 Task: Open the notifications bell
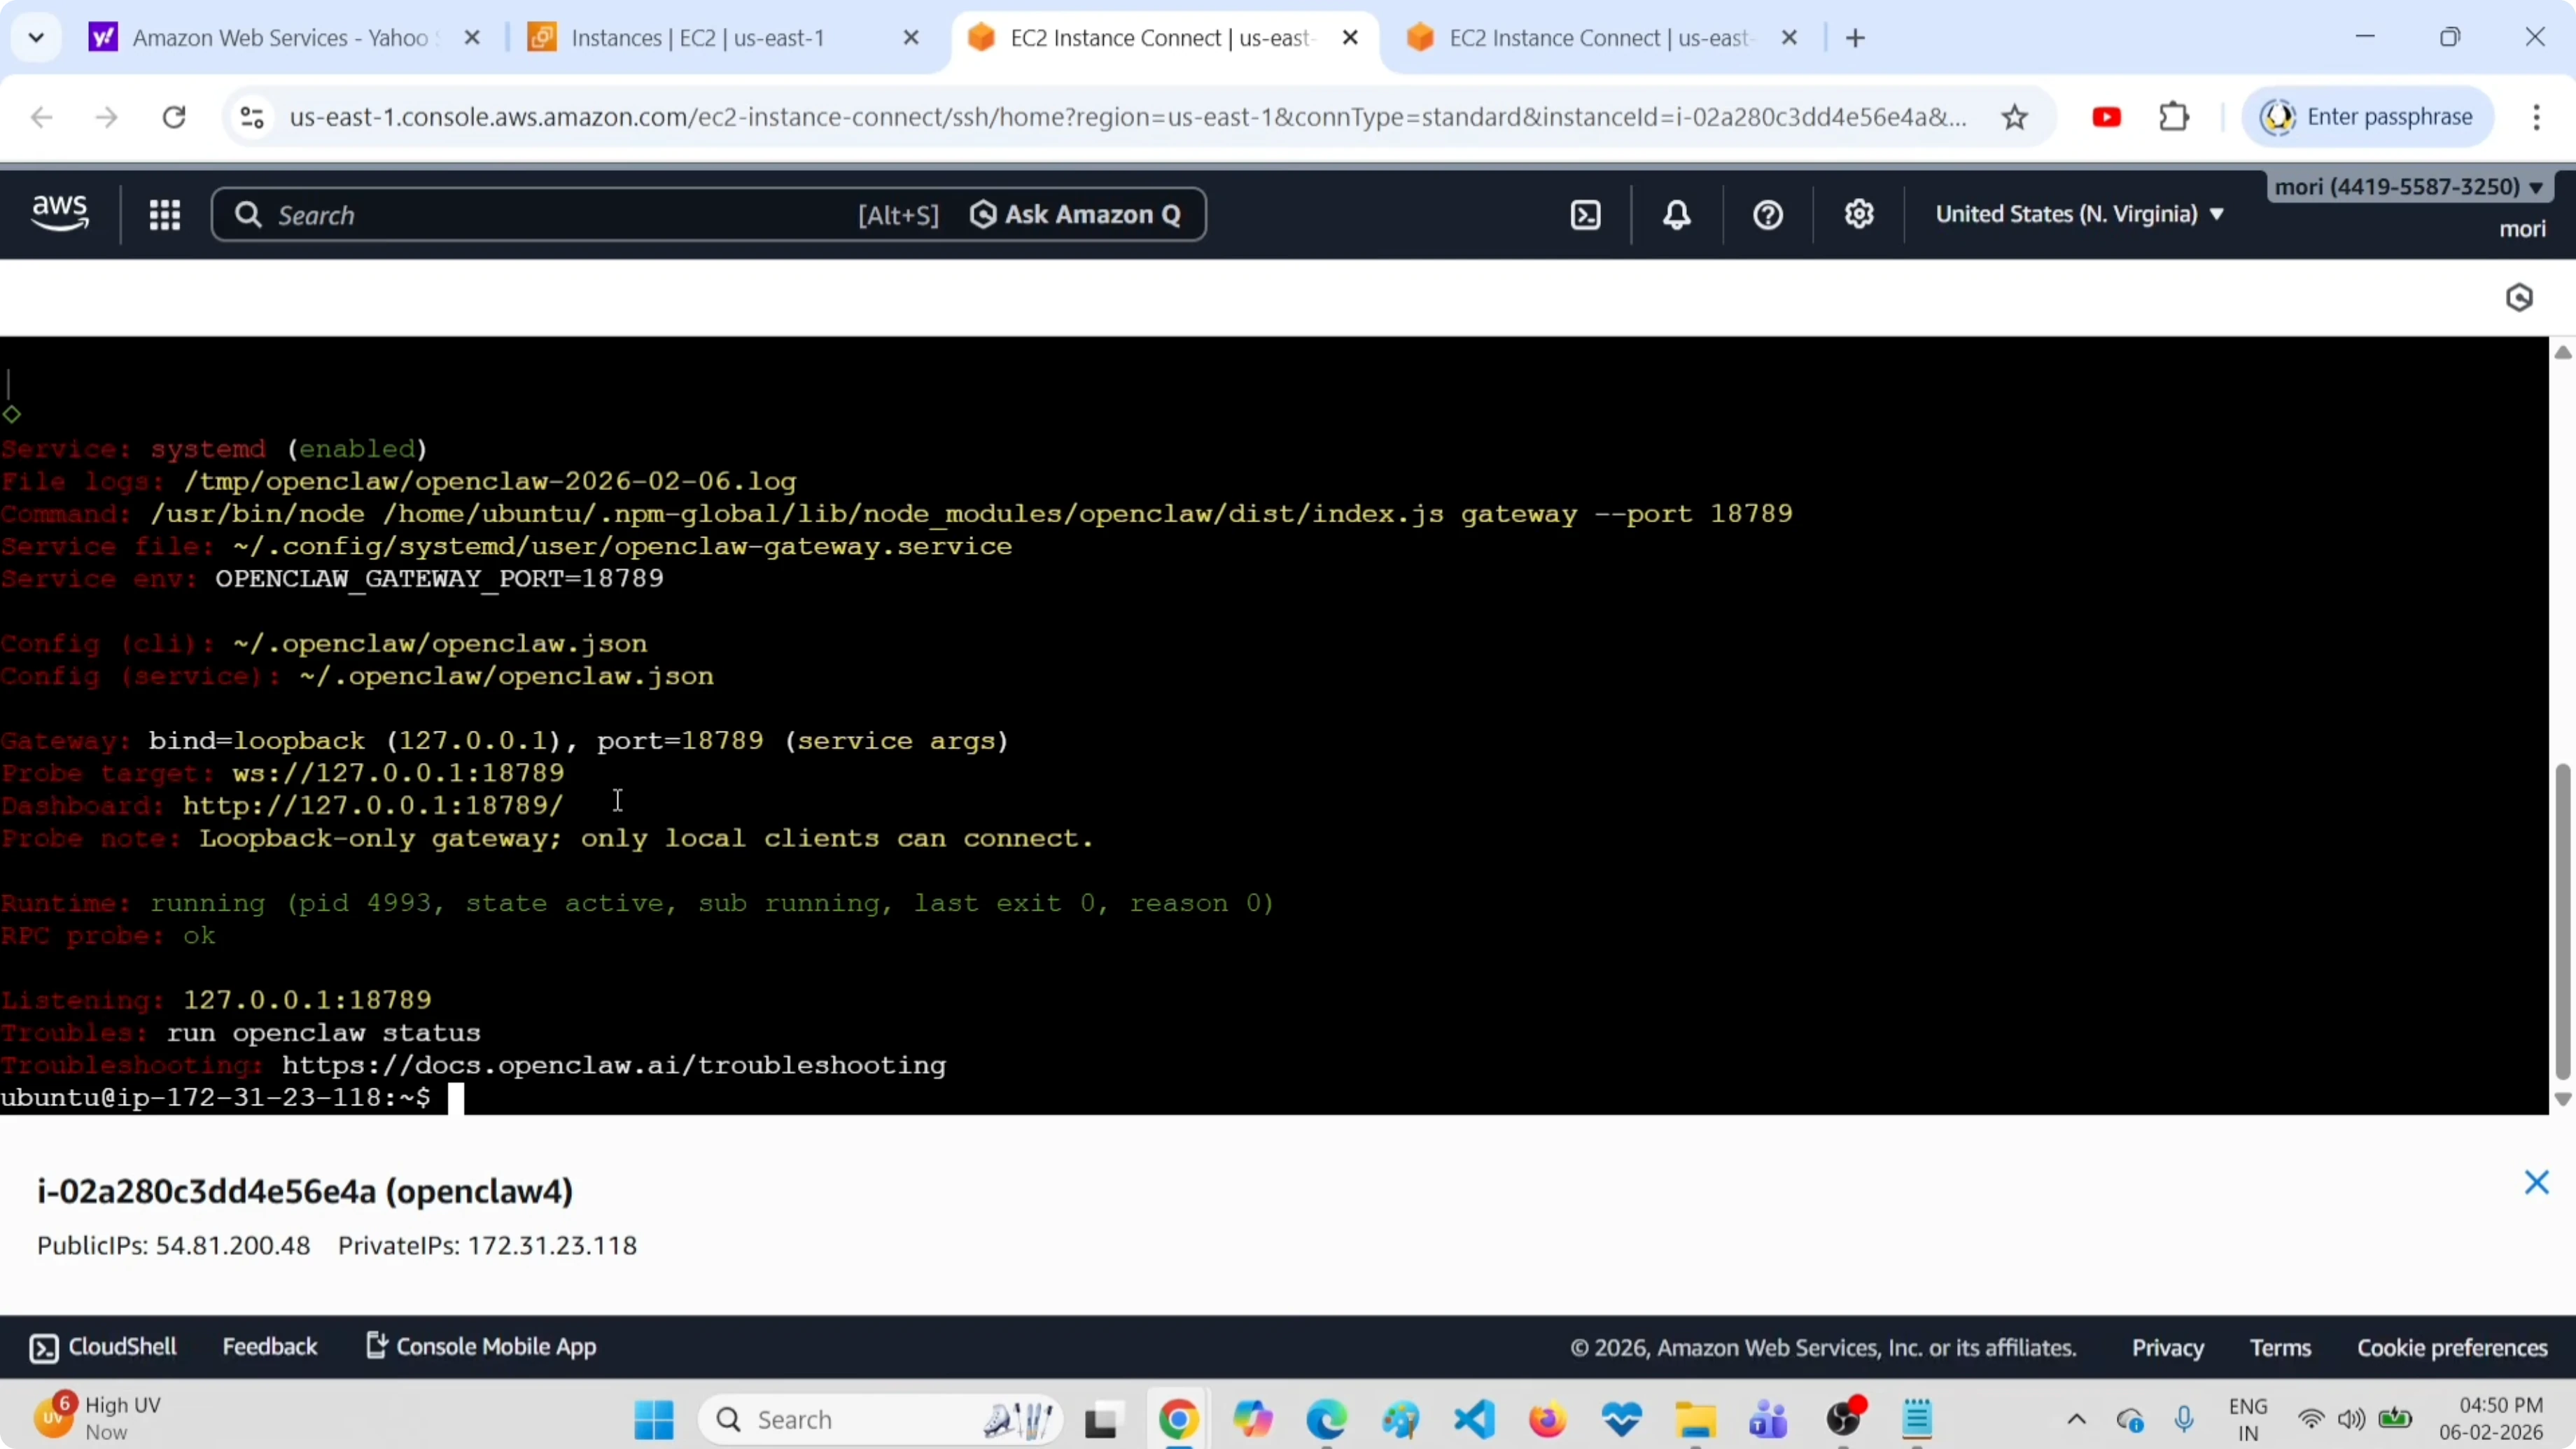1676,214
